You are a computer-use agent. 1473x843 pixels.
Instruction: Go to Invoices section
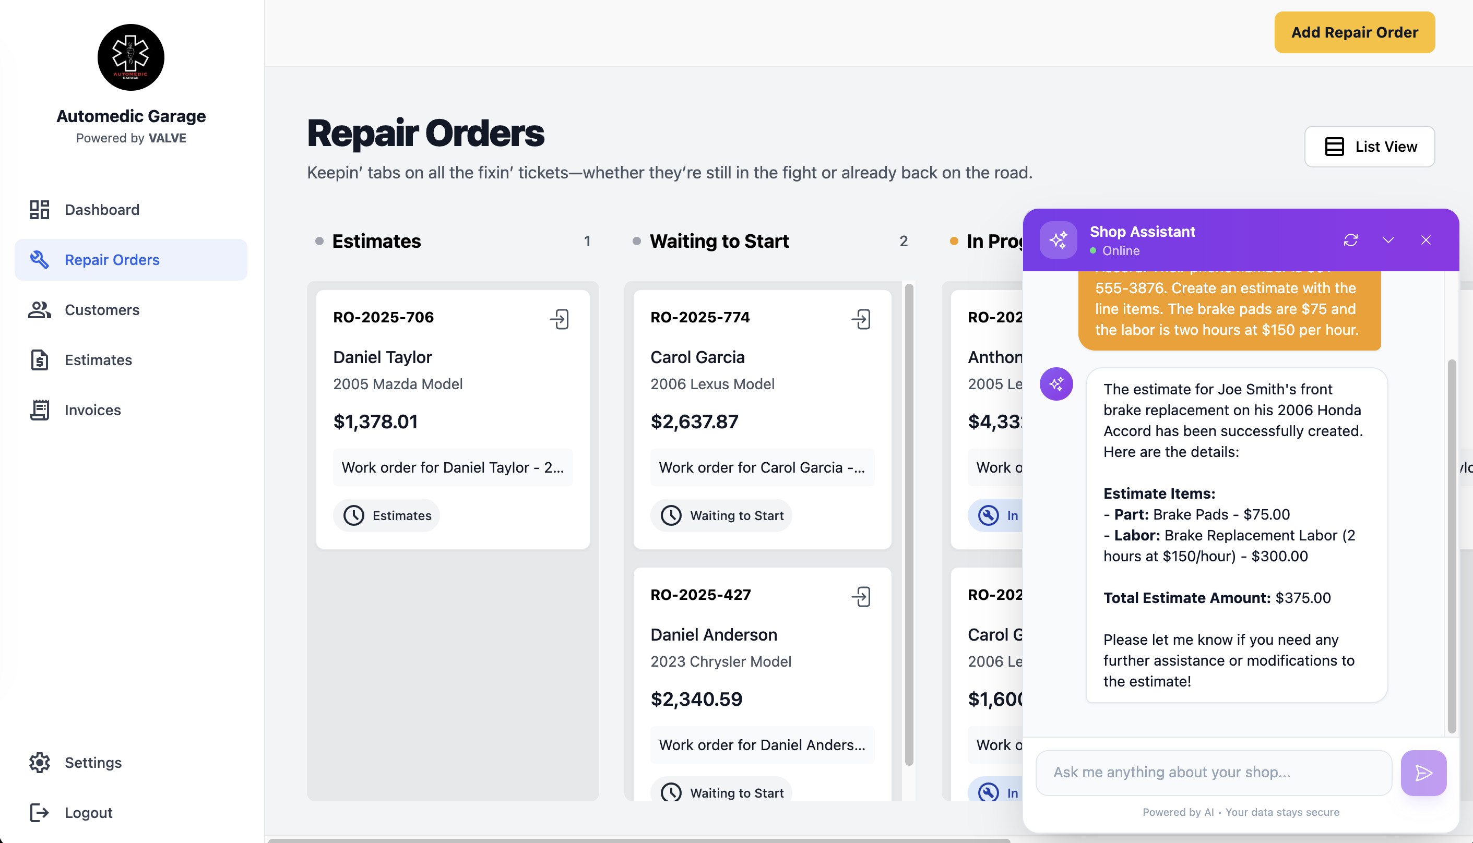point(93,410)
